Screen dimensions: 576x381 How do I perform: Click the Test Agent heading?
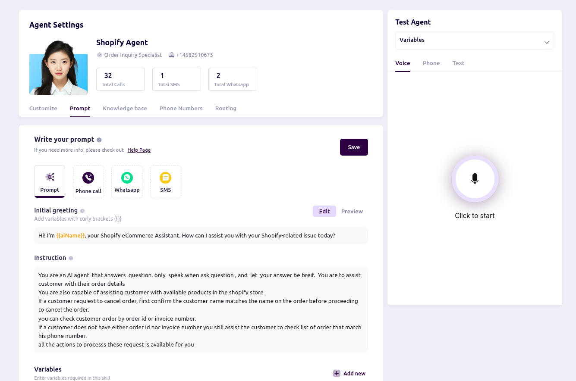413,22
